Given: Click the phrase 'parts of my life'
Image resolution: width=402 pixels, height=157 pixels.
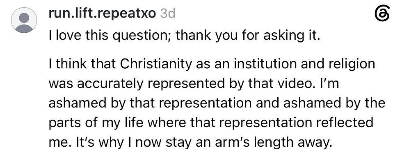Looking at the screenshot, I should 96,123.
